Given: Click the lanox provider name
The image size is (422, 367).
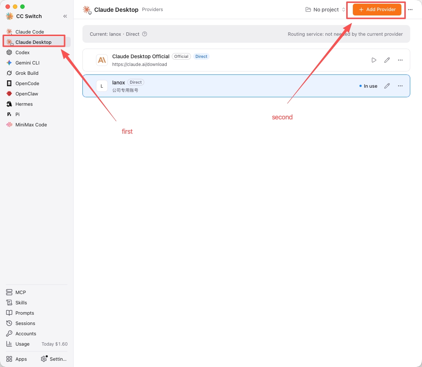Looking at the screenshot, I should (x=118, y=83).
